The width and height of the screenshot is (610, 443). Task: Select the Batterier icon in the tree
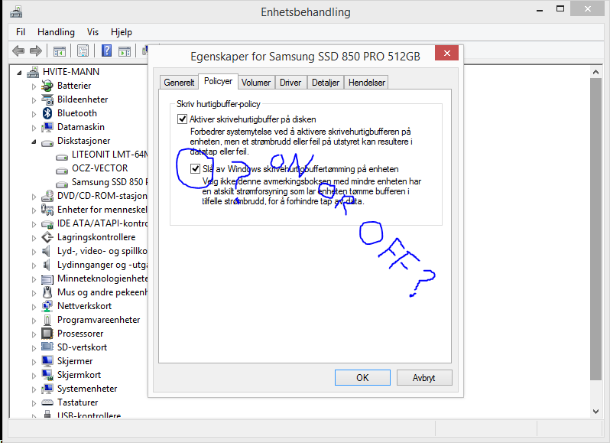pos(47,86)
